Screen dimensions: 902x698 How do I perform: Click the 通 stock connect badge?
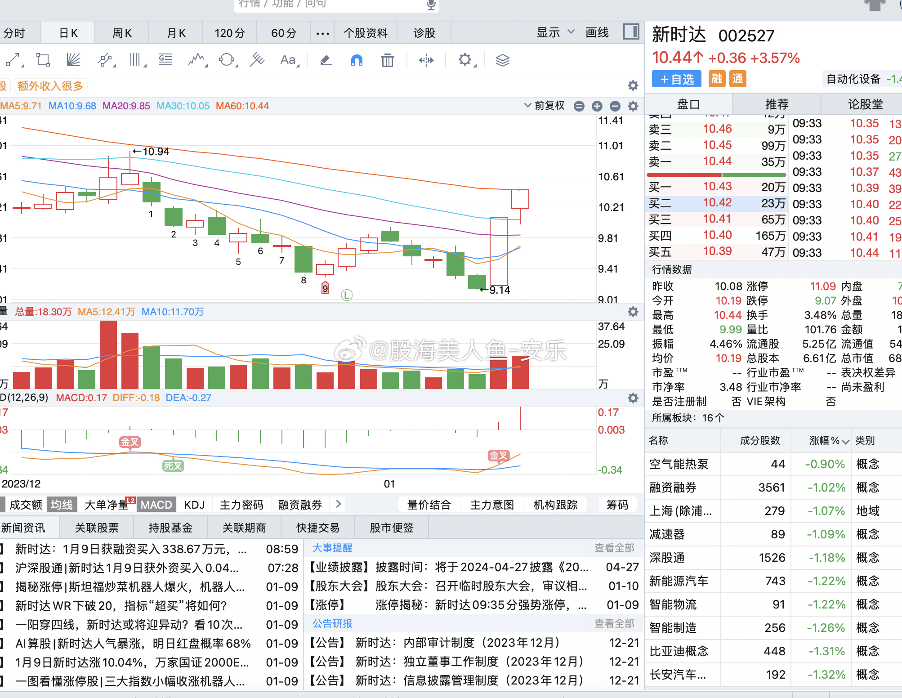[737, 79]
